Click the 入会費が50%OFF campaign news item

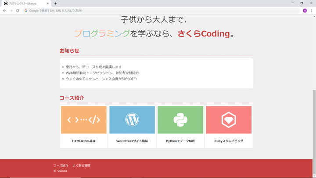(101, 79)
